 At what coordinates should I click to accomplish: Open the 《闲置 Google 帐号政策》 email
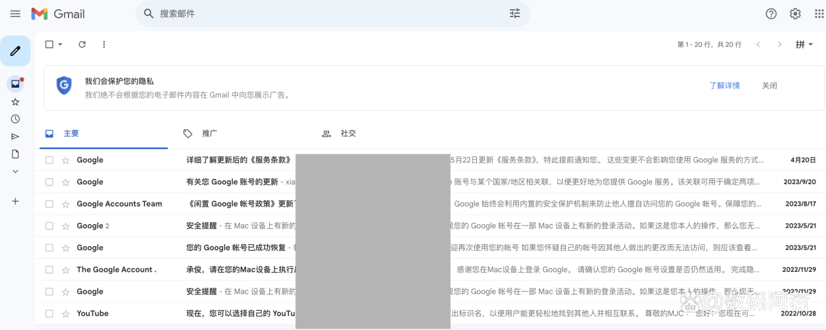430,204
